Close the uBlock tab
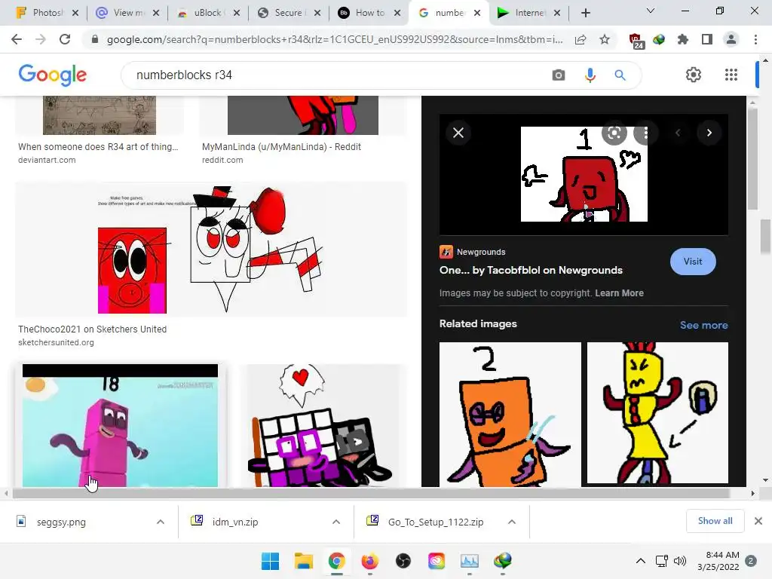The image size is (772, 579). pyautogui.click(x=237, y=13)
